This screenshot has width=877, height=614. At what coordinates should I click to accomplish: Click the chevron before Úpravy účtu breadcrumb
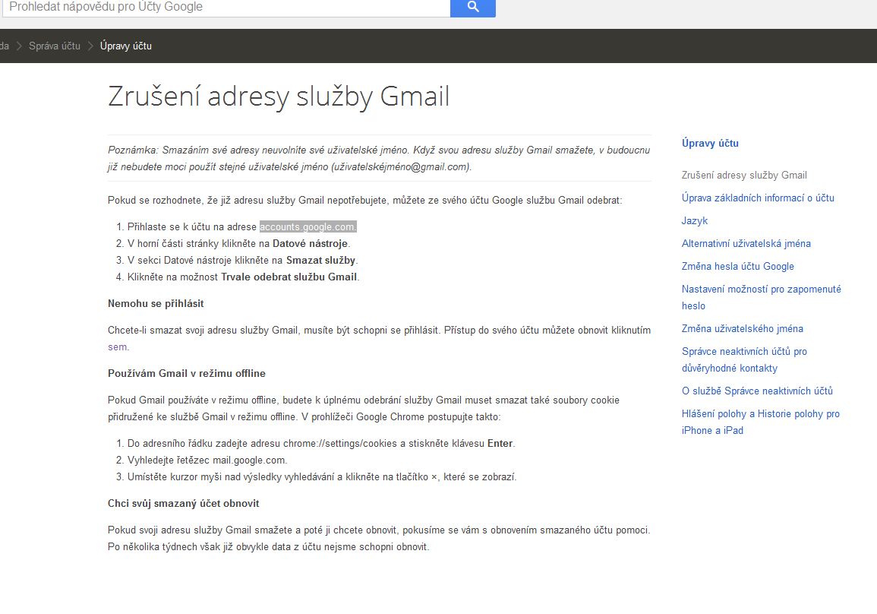(x=90, y=46)
